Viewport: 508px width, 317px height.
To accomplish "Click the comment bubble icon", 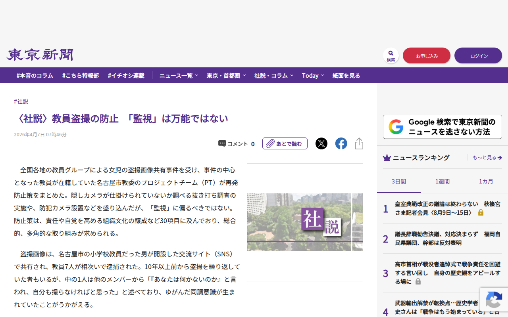I will 222,143.
